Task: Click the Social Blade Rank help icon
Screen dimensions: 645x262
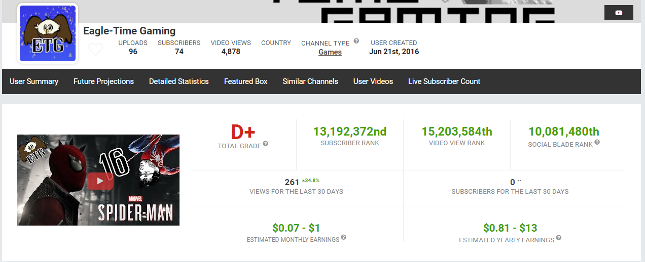Action: pyautogui.click(x=597, y=143)
